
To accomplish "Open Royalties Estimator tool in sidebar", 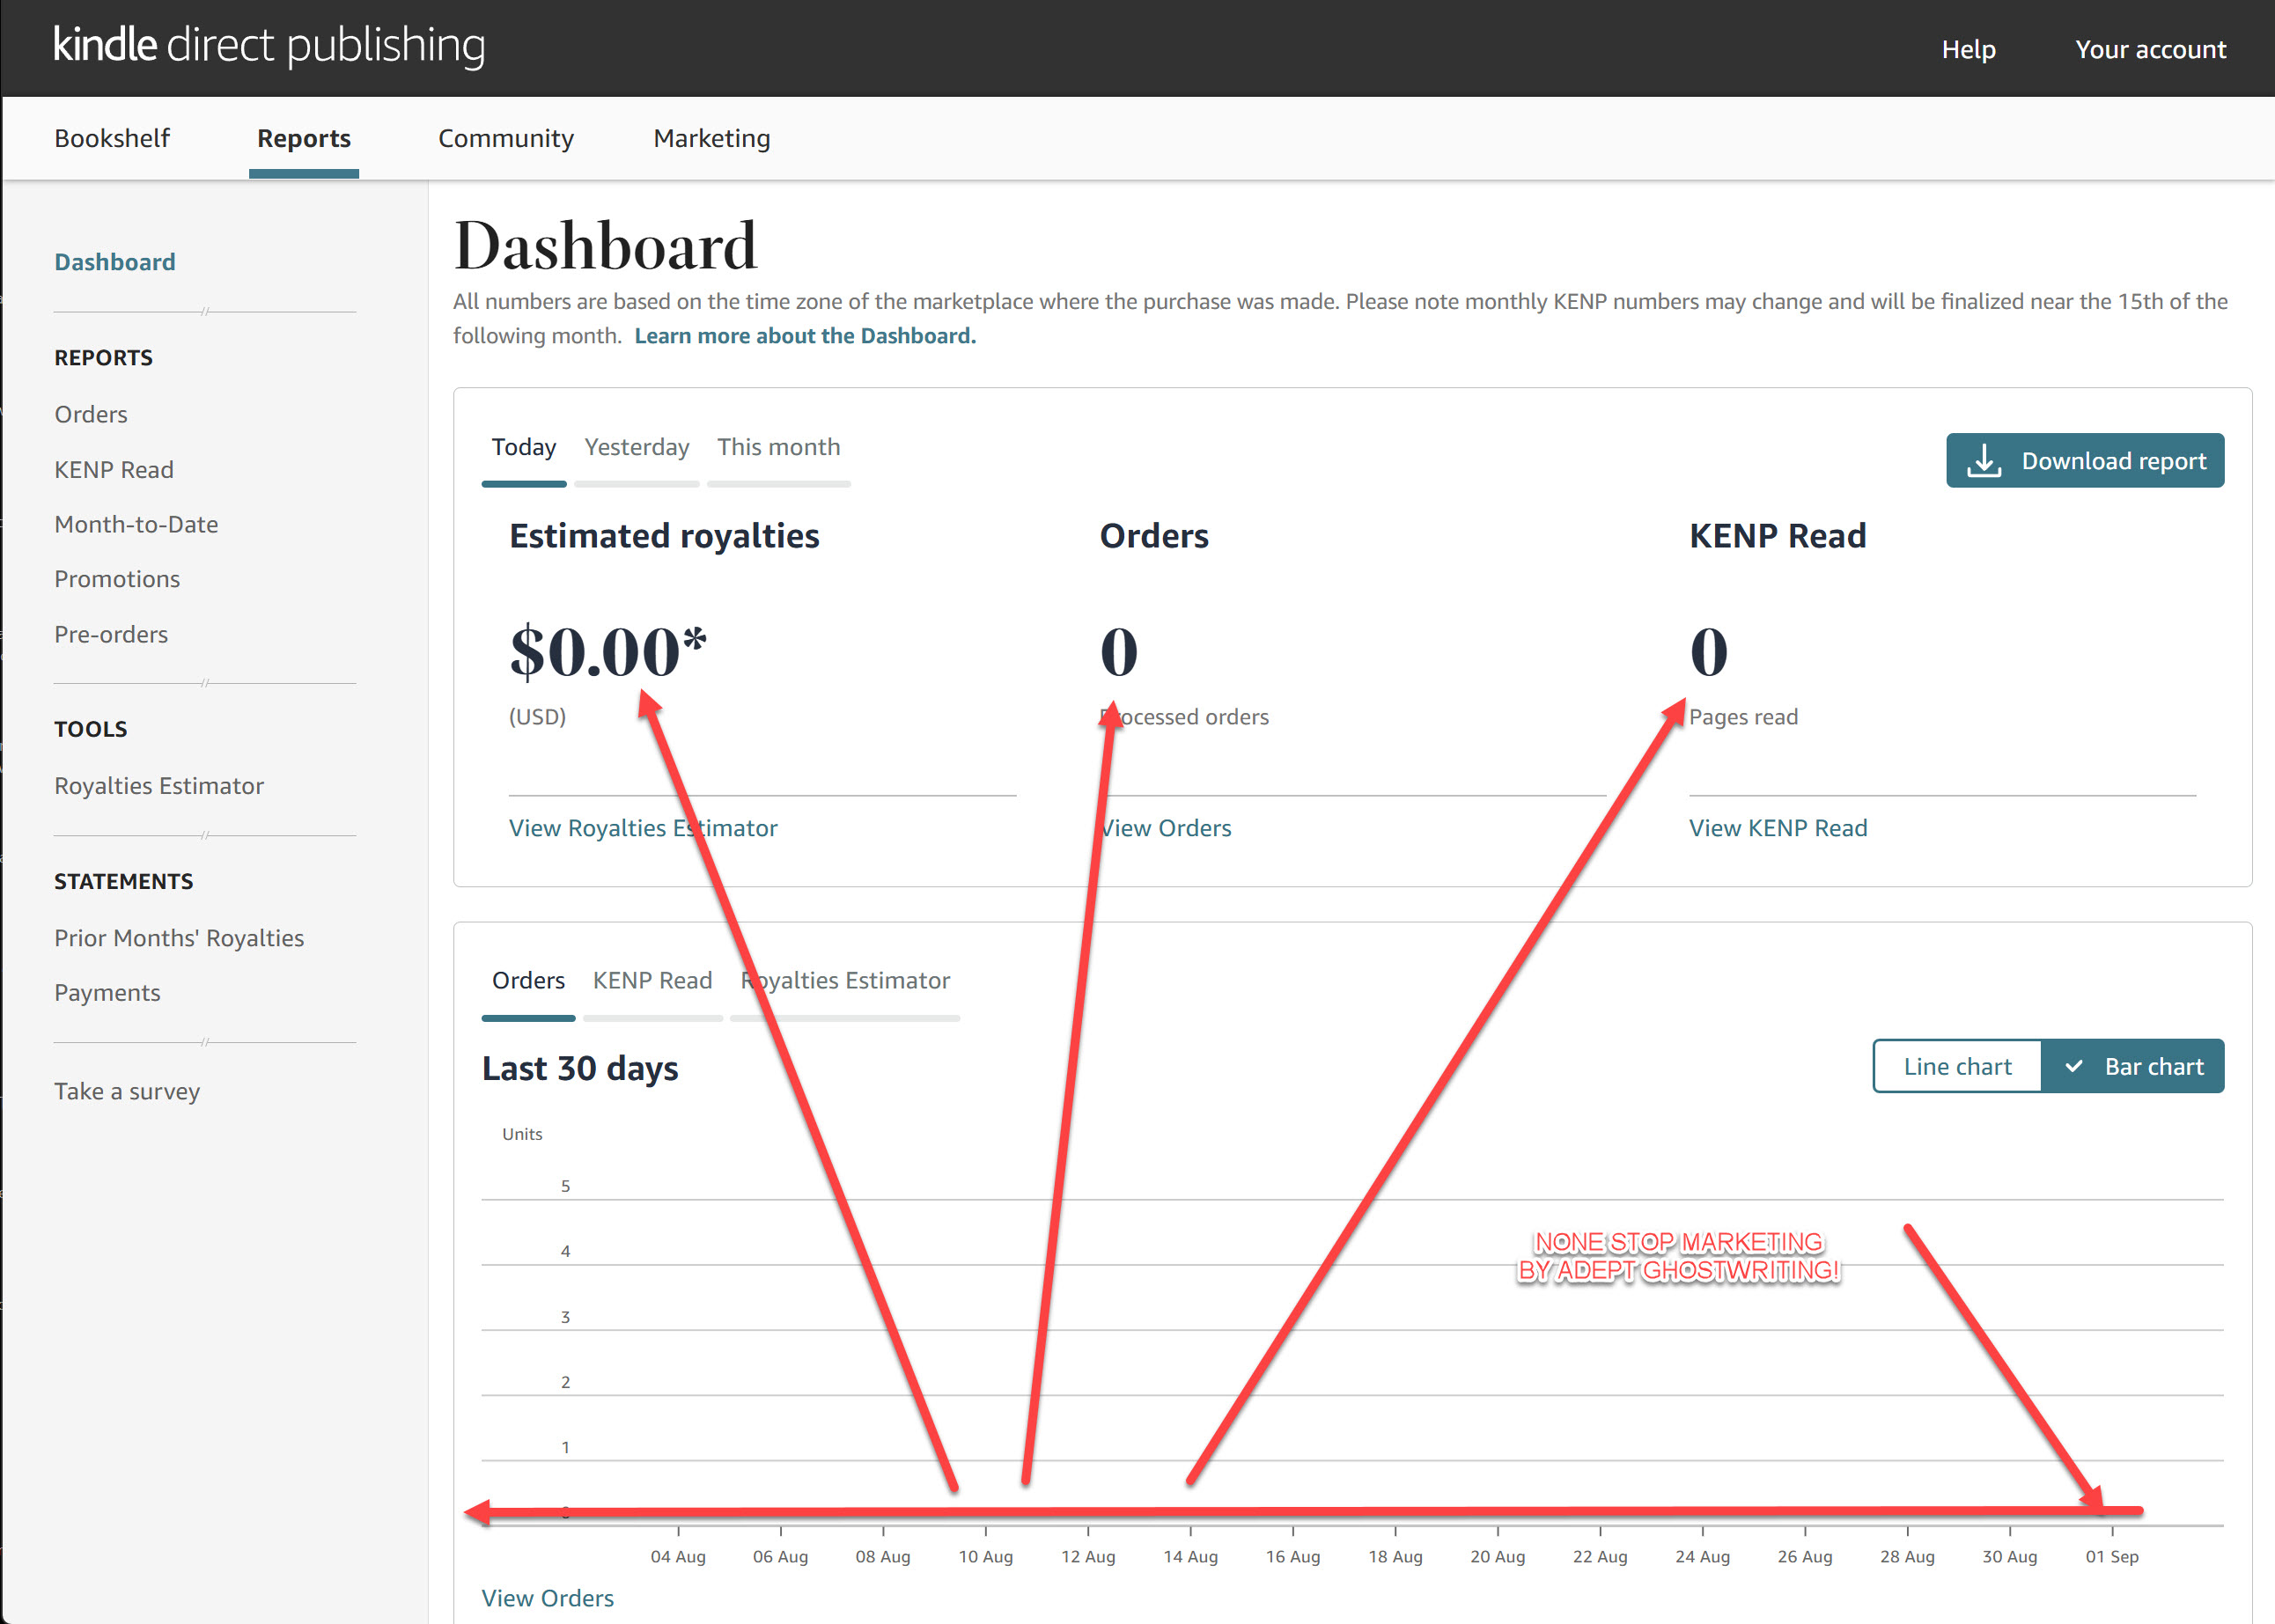I will tap(159, 786).
